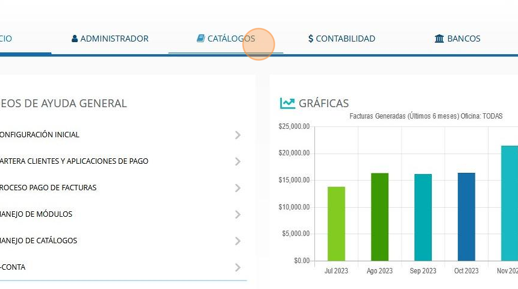
Task: Open MANEJO DE MÓDULOS help videos
Action: pyautogui.click(x=122, y=214)
